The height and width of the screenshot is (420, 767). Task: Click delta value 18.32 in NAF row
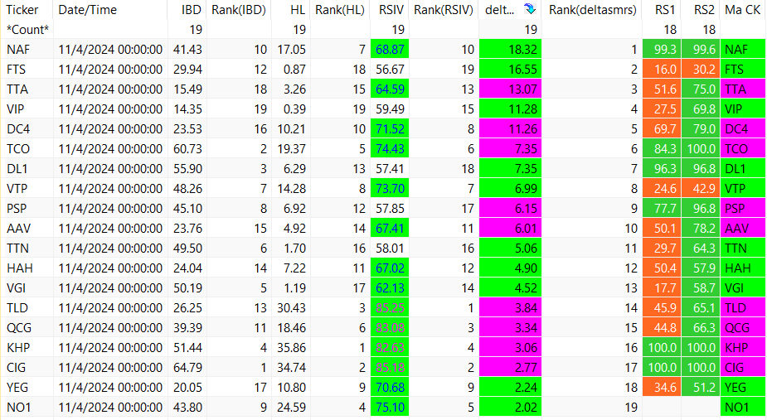click(510, 50)
